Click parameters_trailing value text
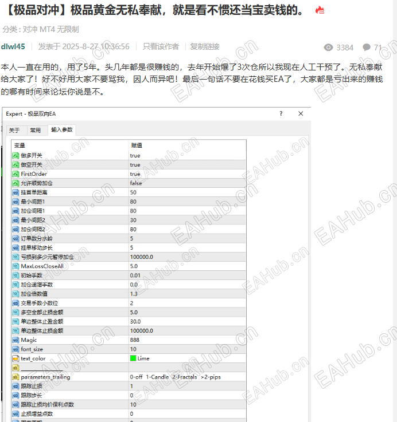This screenshot has width=397, height=422. (x=176, y=377)
